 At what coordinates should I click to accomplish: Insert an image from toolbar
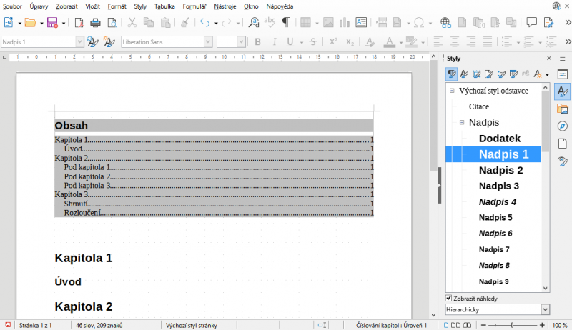[x=328, y=23]
